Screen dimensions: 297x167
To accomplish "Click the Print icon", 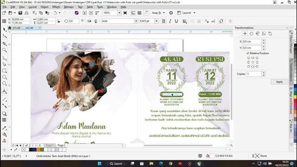I will (x=26, y=13).
